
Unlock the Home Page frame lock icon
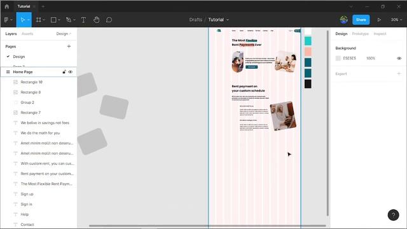[64, 72]
